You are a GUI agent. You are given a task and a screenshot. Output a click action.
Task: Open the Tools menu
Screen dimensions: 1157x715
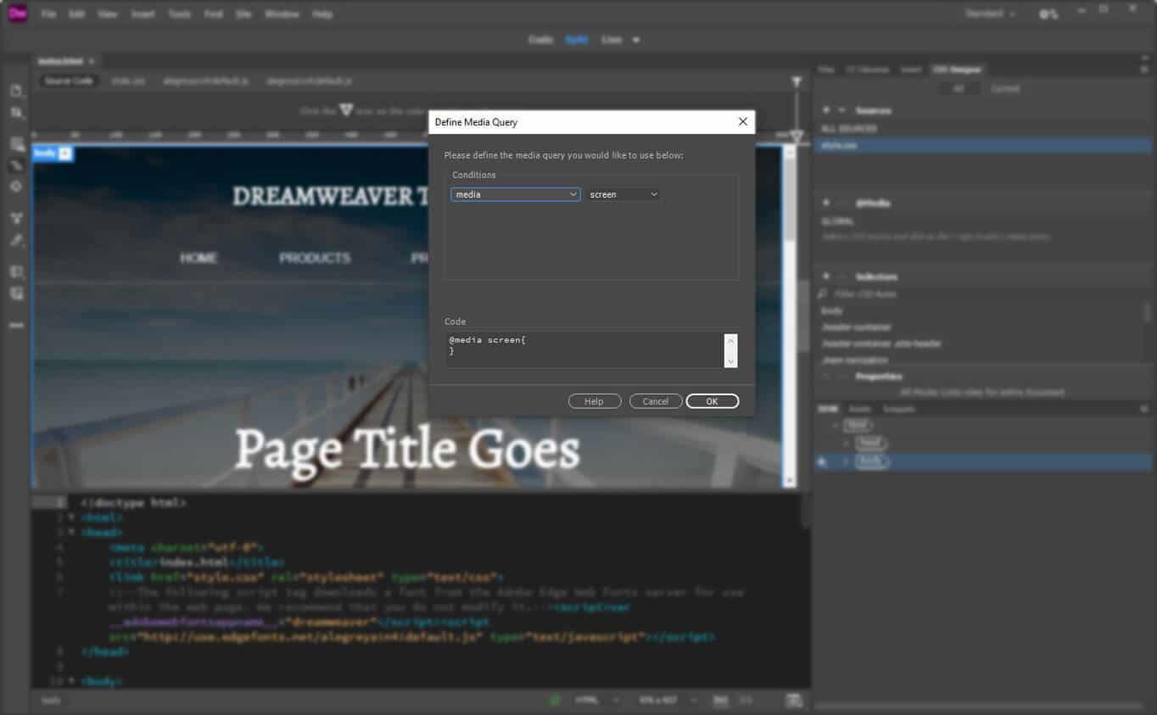[x=179, y=14]
